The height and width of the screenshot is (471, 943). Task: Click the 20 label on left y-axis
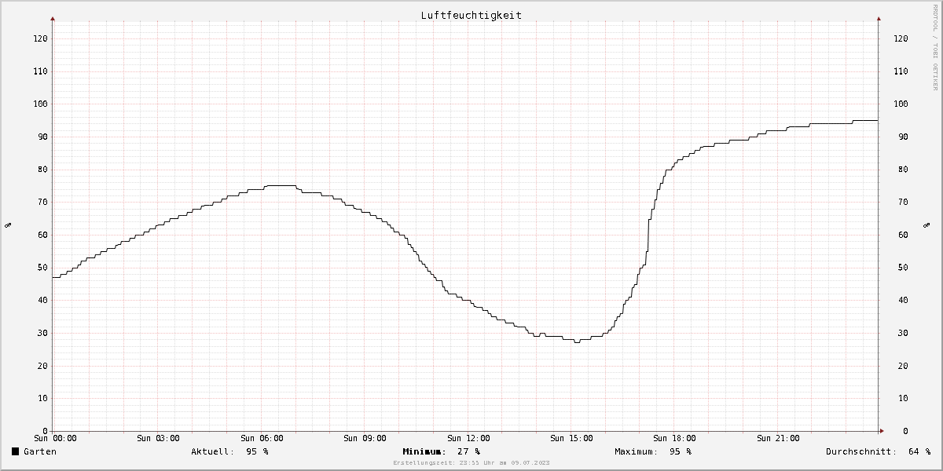[42, 366]
